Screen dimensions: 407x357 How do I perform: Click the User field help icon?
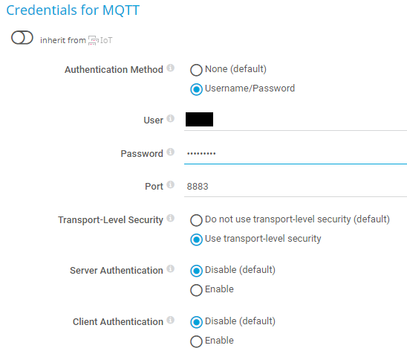coord(170,118)
